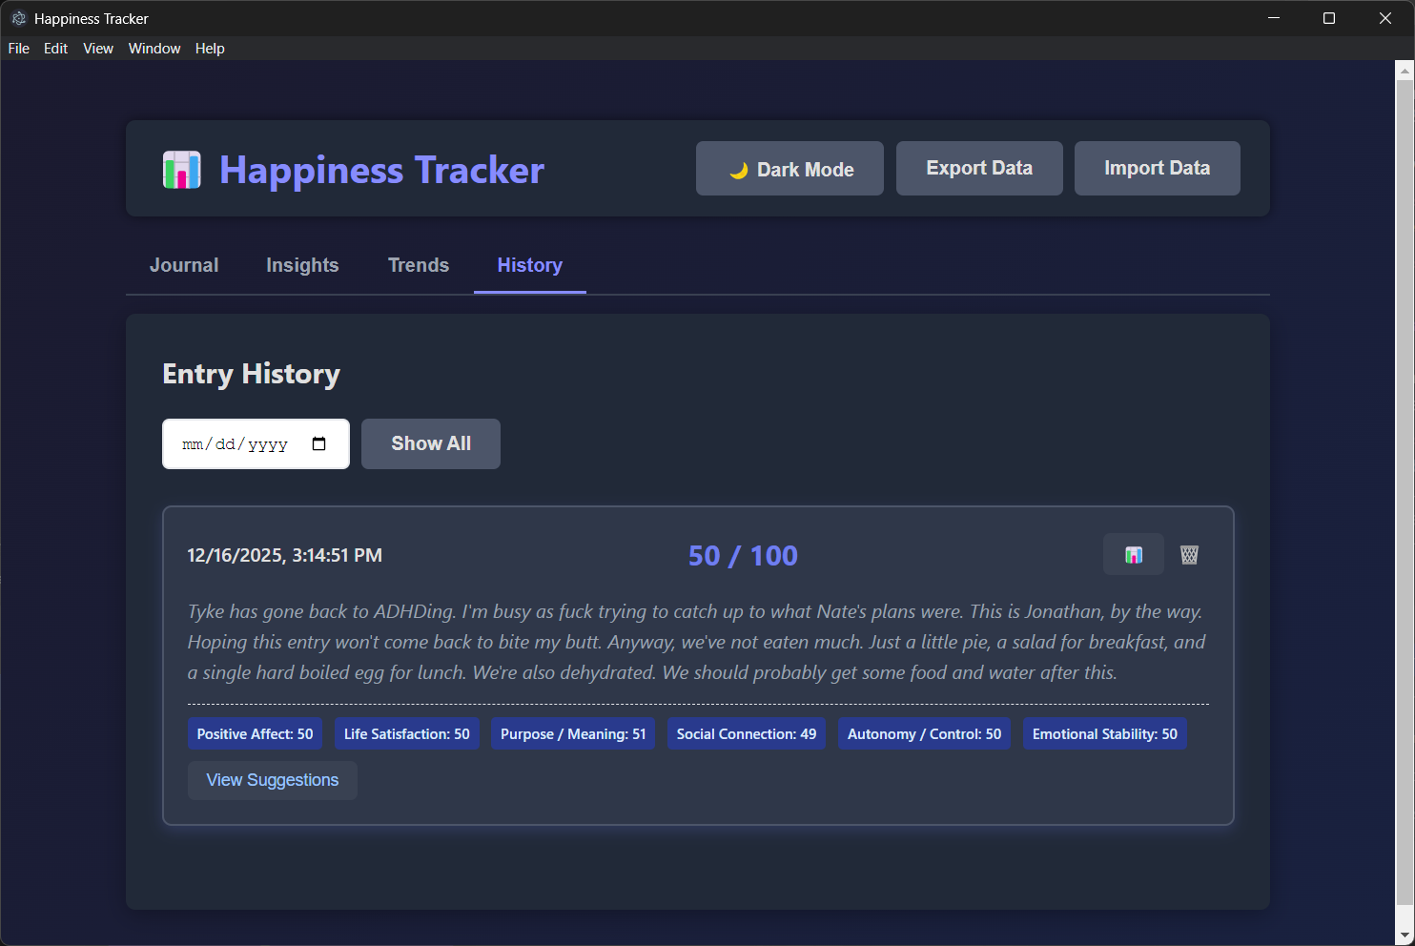Click the 50 / 100 score
The width and height of the screenshot is (1415, 946).
tap(743, 556)
